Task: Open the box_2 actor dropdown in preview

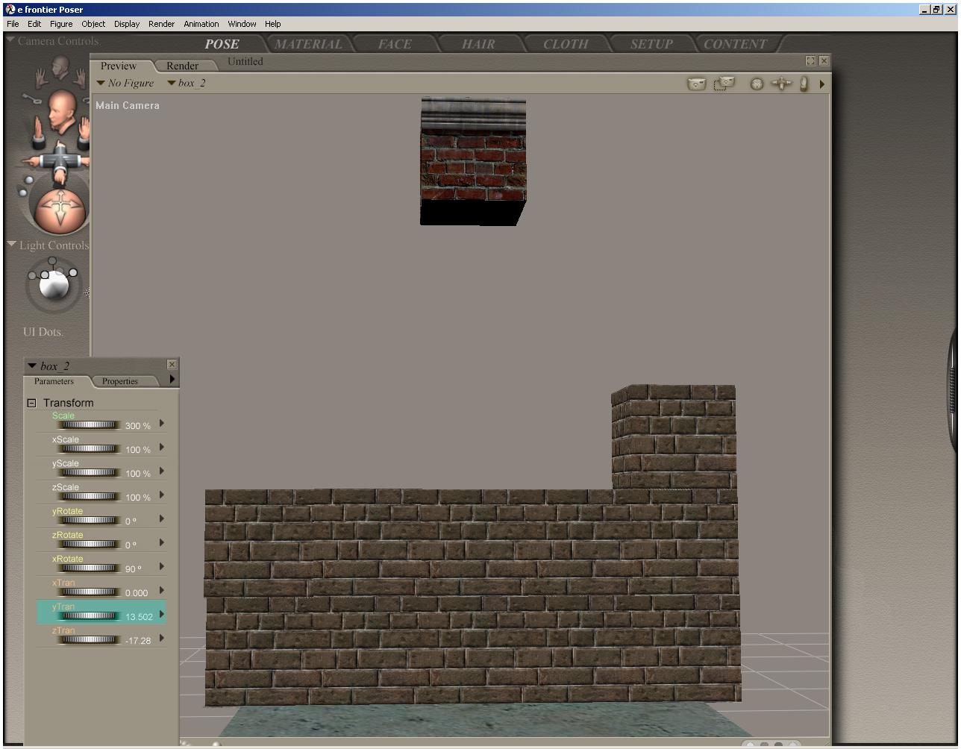Action: click(186, 84)
